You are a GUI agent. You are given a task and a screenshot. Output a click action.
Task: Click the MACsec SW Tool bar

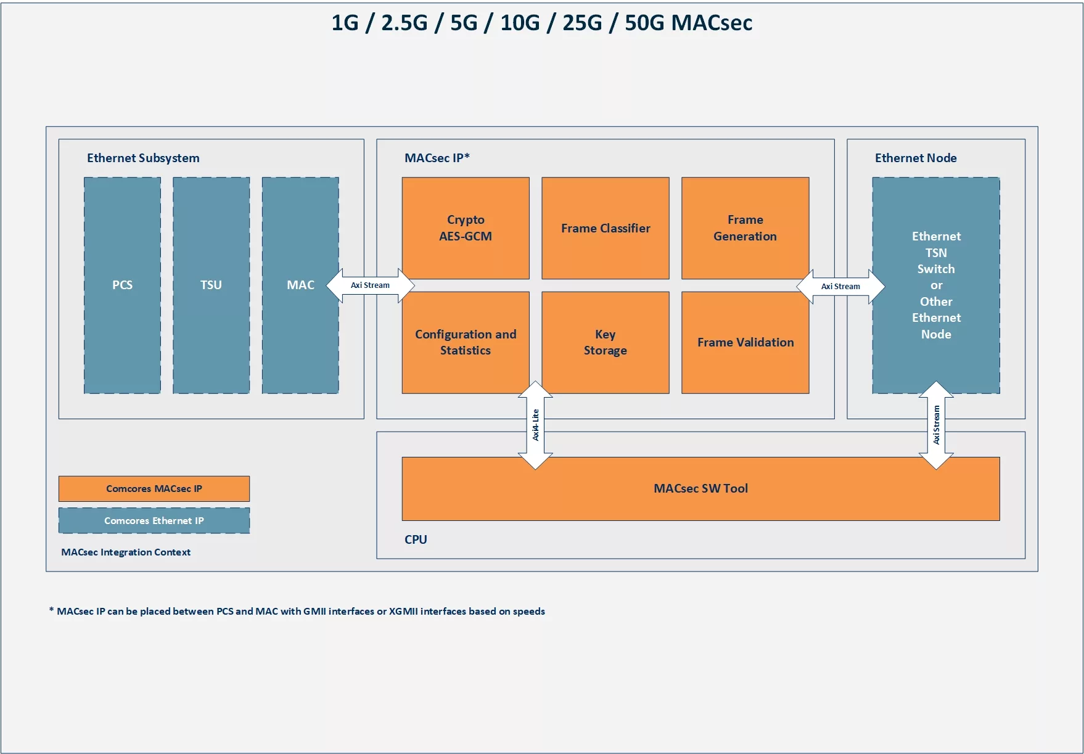[700, 488]
